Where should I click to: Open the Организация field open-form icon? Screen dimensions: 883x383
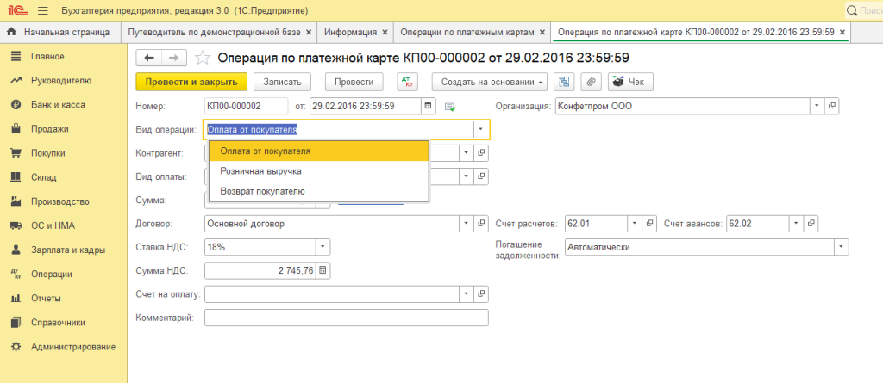pyautogui.click(x=832, y=106)
